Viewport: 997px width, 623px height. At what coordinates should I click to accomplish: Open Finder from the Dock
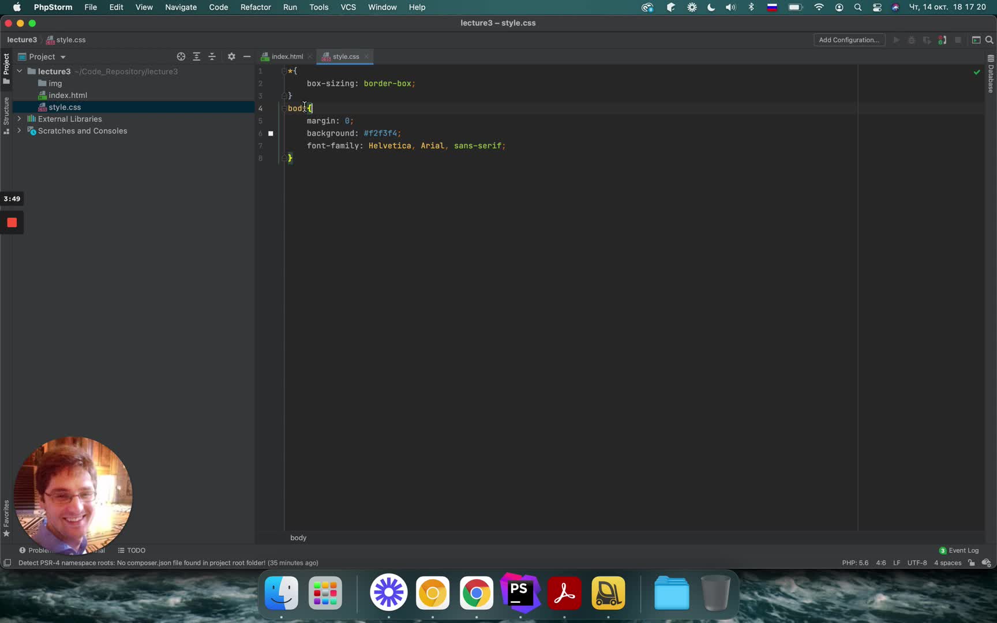pyautogui.click(x=282, y=593)
